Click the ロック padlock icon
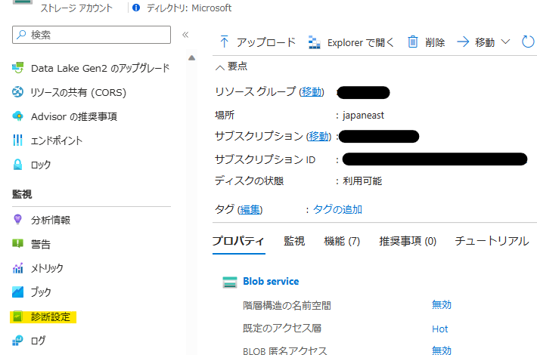The image size is (537, 355). (18, 165)
